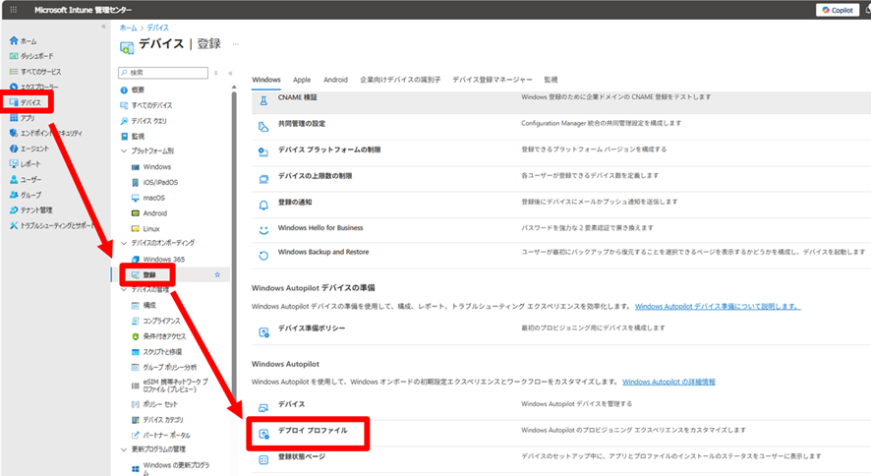Collapse the left navigation with chevron
The image size is (871, 476).
click(x=104, y=27)
